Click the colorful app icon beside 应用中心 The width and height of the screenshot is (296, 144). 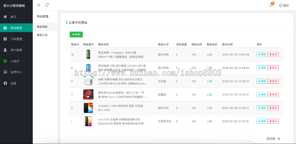[x=5, y=72]
